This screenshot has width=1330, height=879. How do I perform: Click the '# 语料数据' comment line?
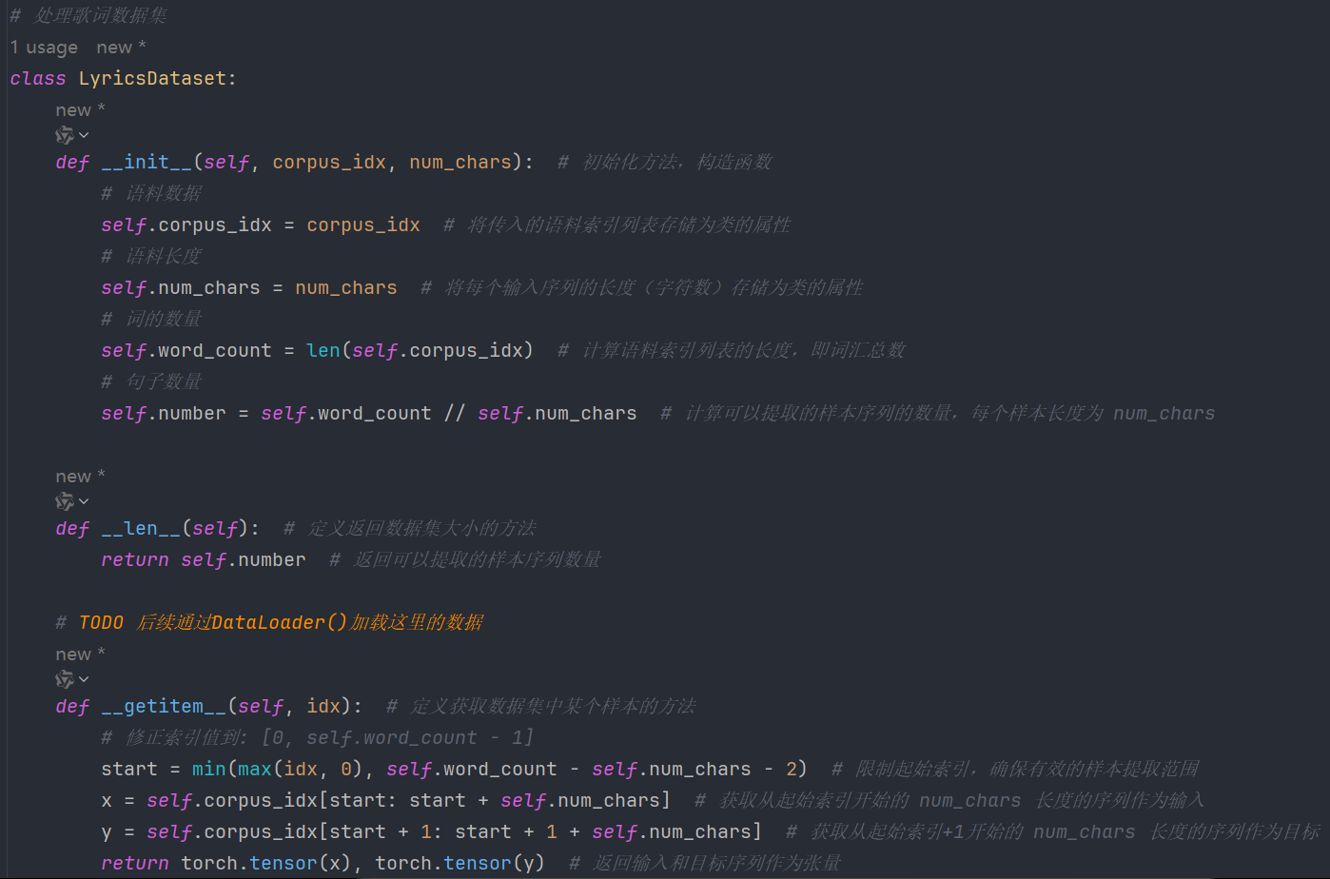click(151, 194)
